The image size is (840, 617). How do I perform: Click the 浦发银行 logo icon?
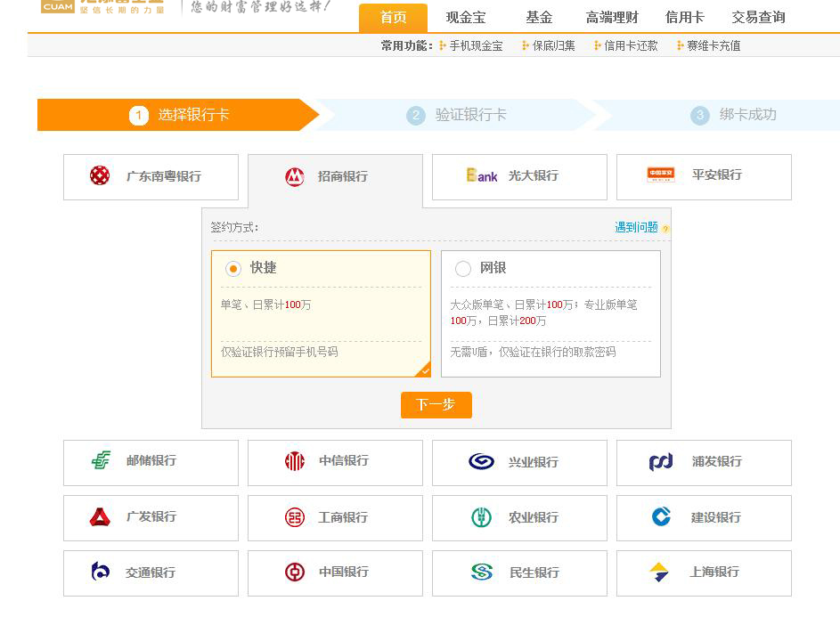click(x=661, y=461)
